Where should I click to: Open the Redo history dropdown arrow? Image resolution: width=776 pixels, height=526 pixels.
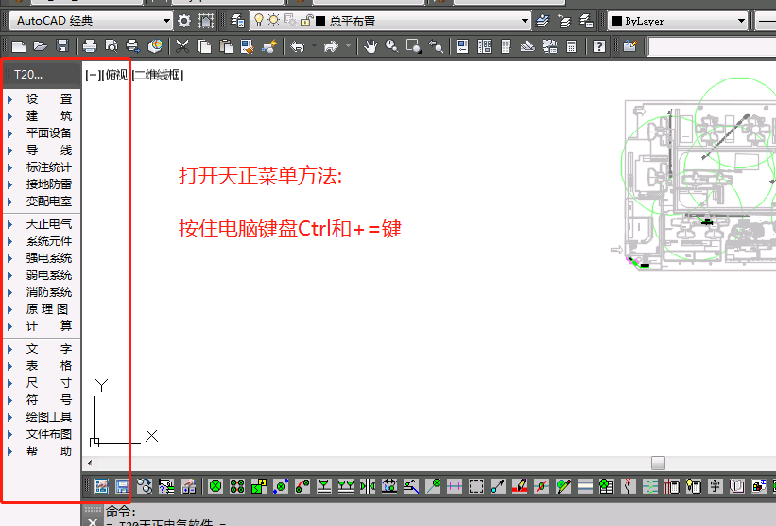click(x=348, y=46)
